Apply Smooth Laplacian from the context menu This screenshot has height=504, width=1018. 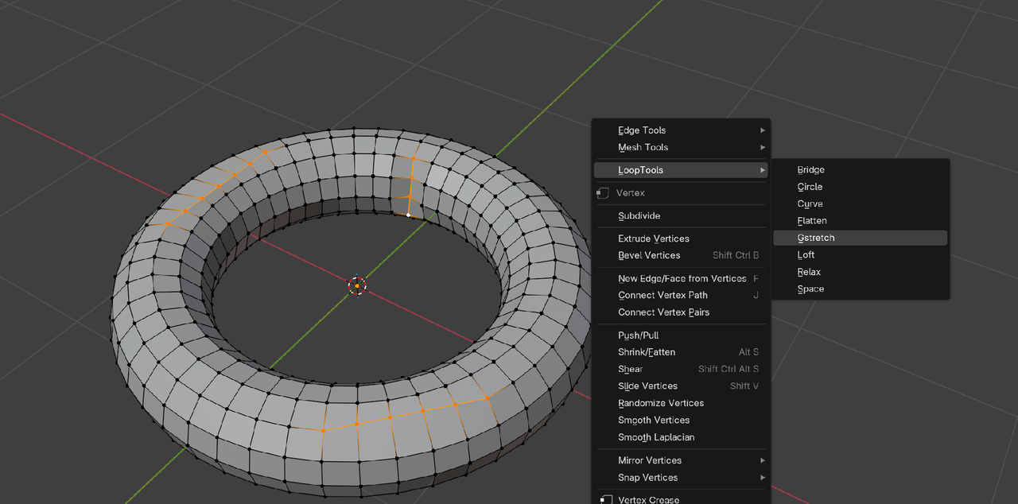[x=655, y=437]
